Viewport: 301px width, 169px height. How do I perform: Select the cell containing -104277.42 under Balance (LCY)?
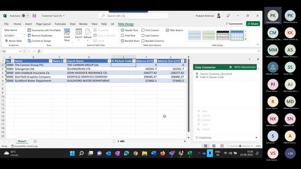pos(146,73)
